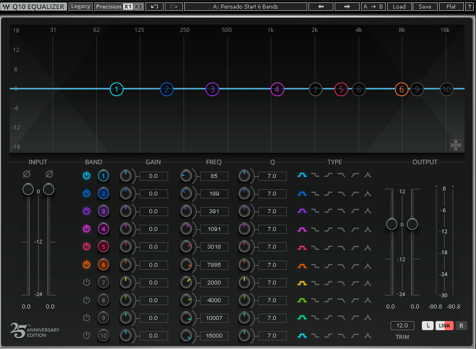This screenshot has width=476, height=349.
Task: Select high-pass filter type for band 5
Action: (355, 248)
